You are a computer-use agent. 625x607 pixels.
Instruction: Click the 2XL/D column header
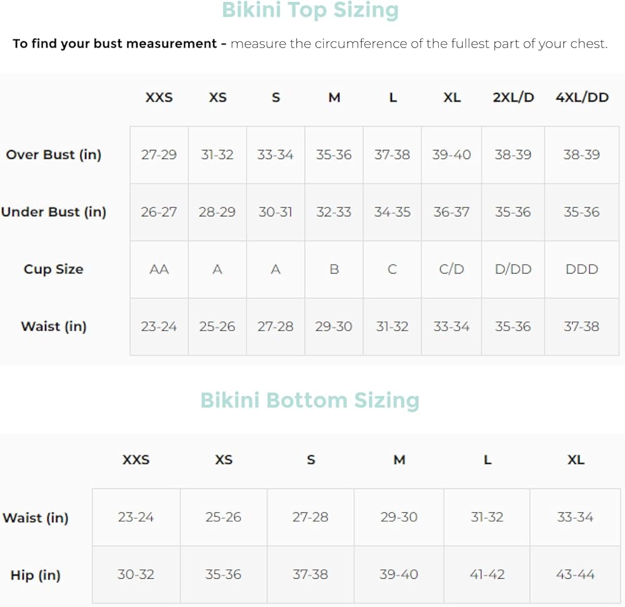tap(513, 97)
